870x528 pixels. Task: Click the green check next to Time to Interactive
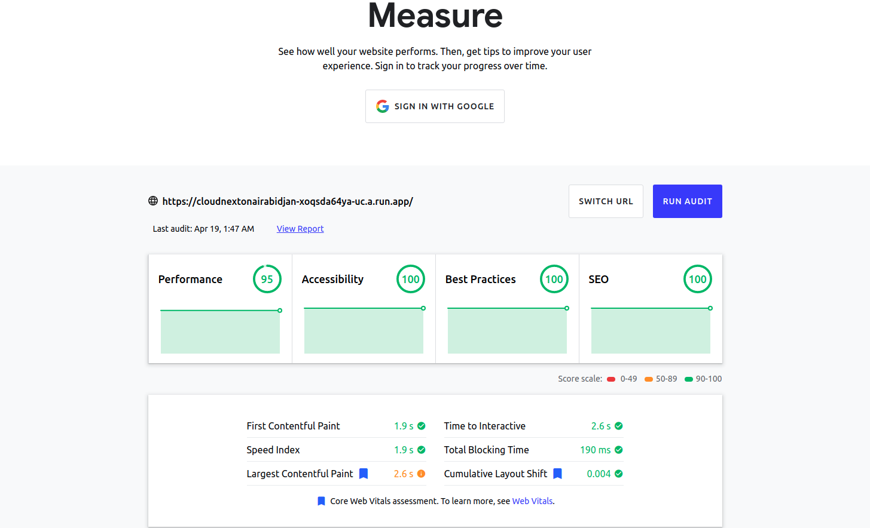(619, 426)
